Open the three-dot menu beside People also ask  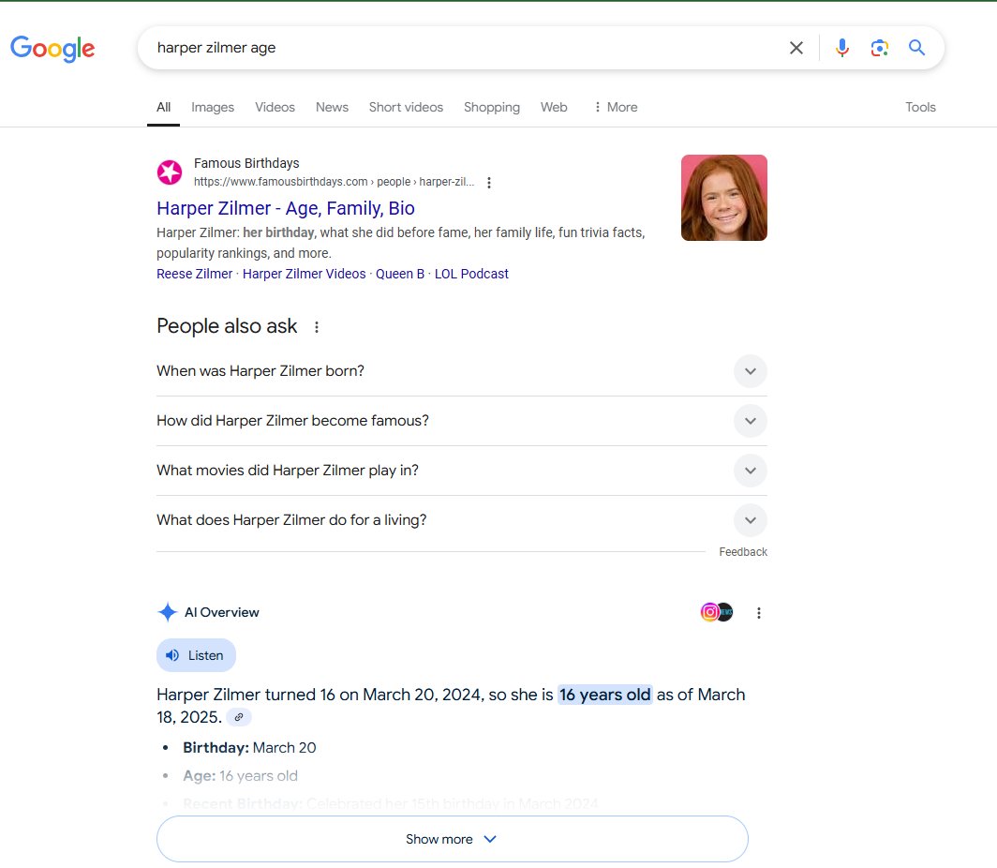[316, 326]
